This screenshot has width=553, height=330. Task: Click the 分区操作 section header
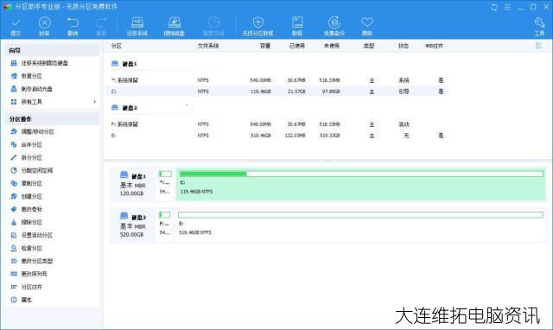(52, 119)
